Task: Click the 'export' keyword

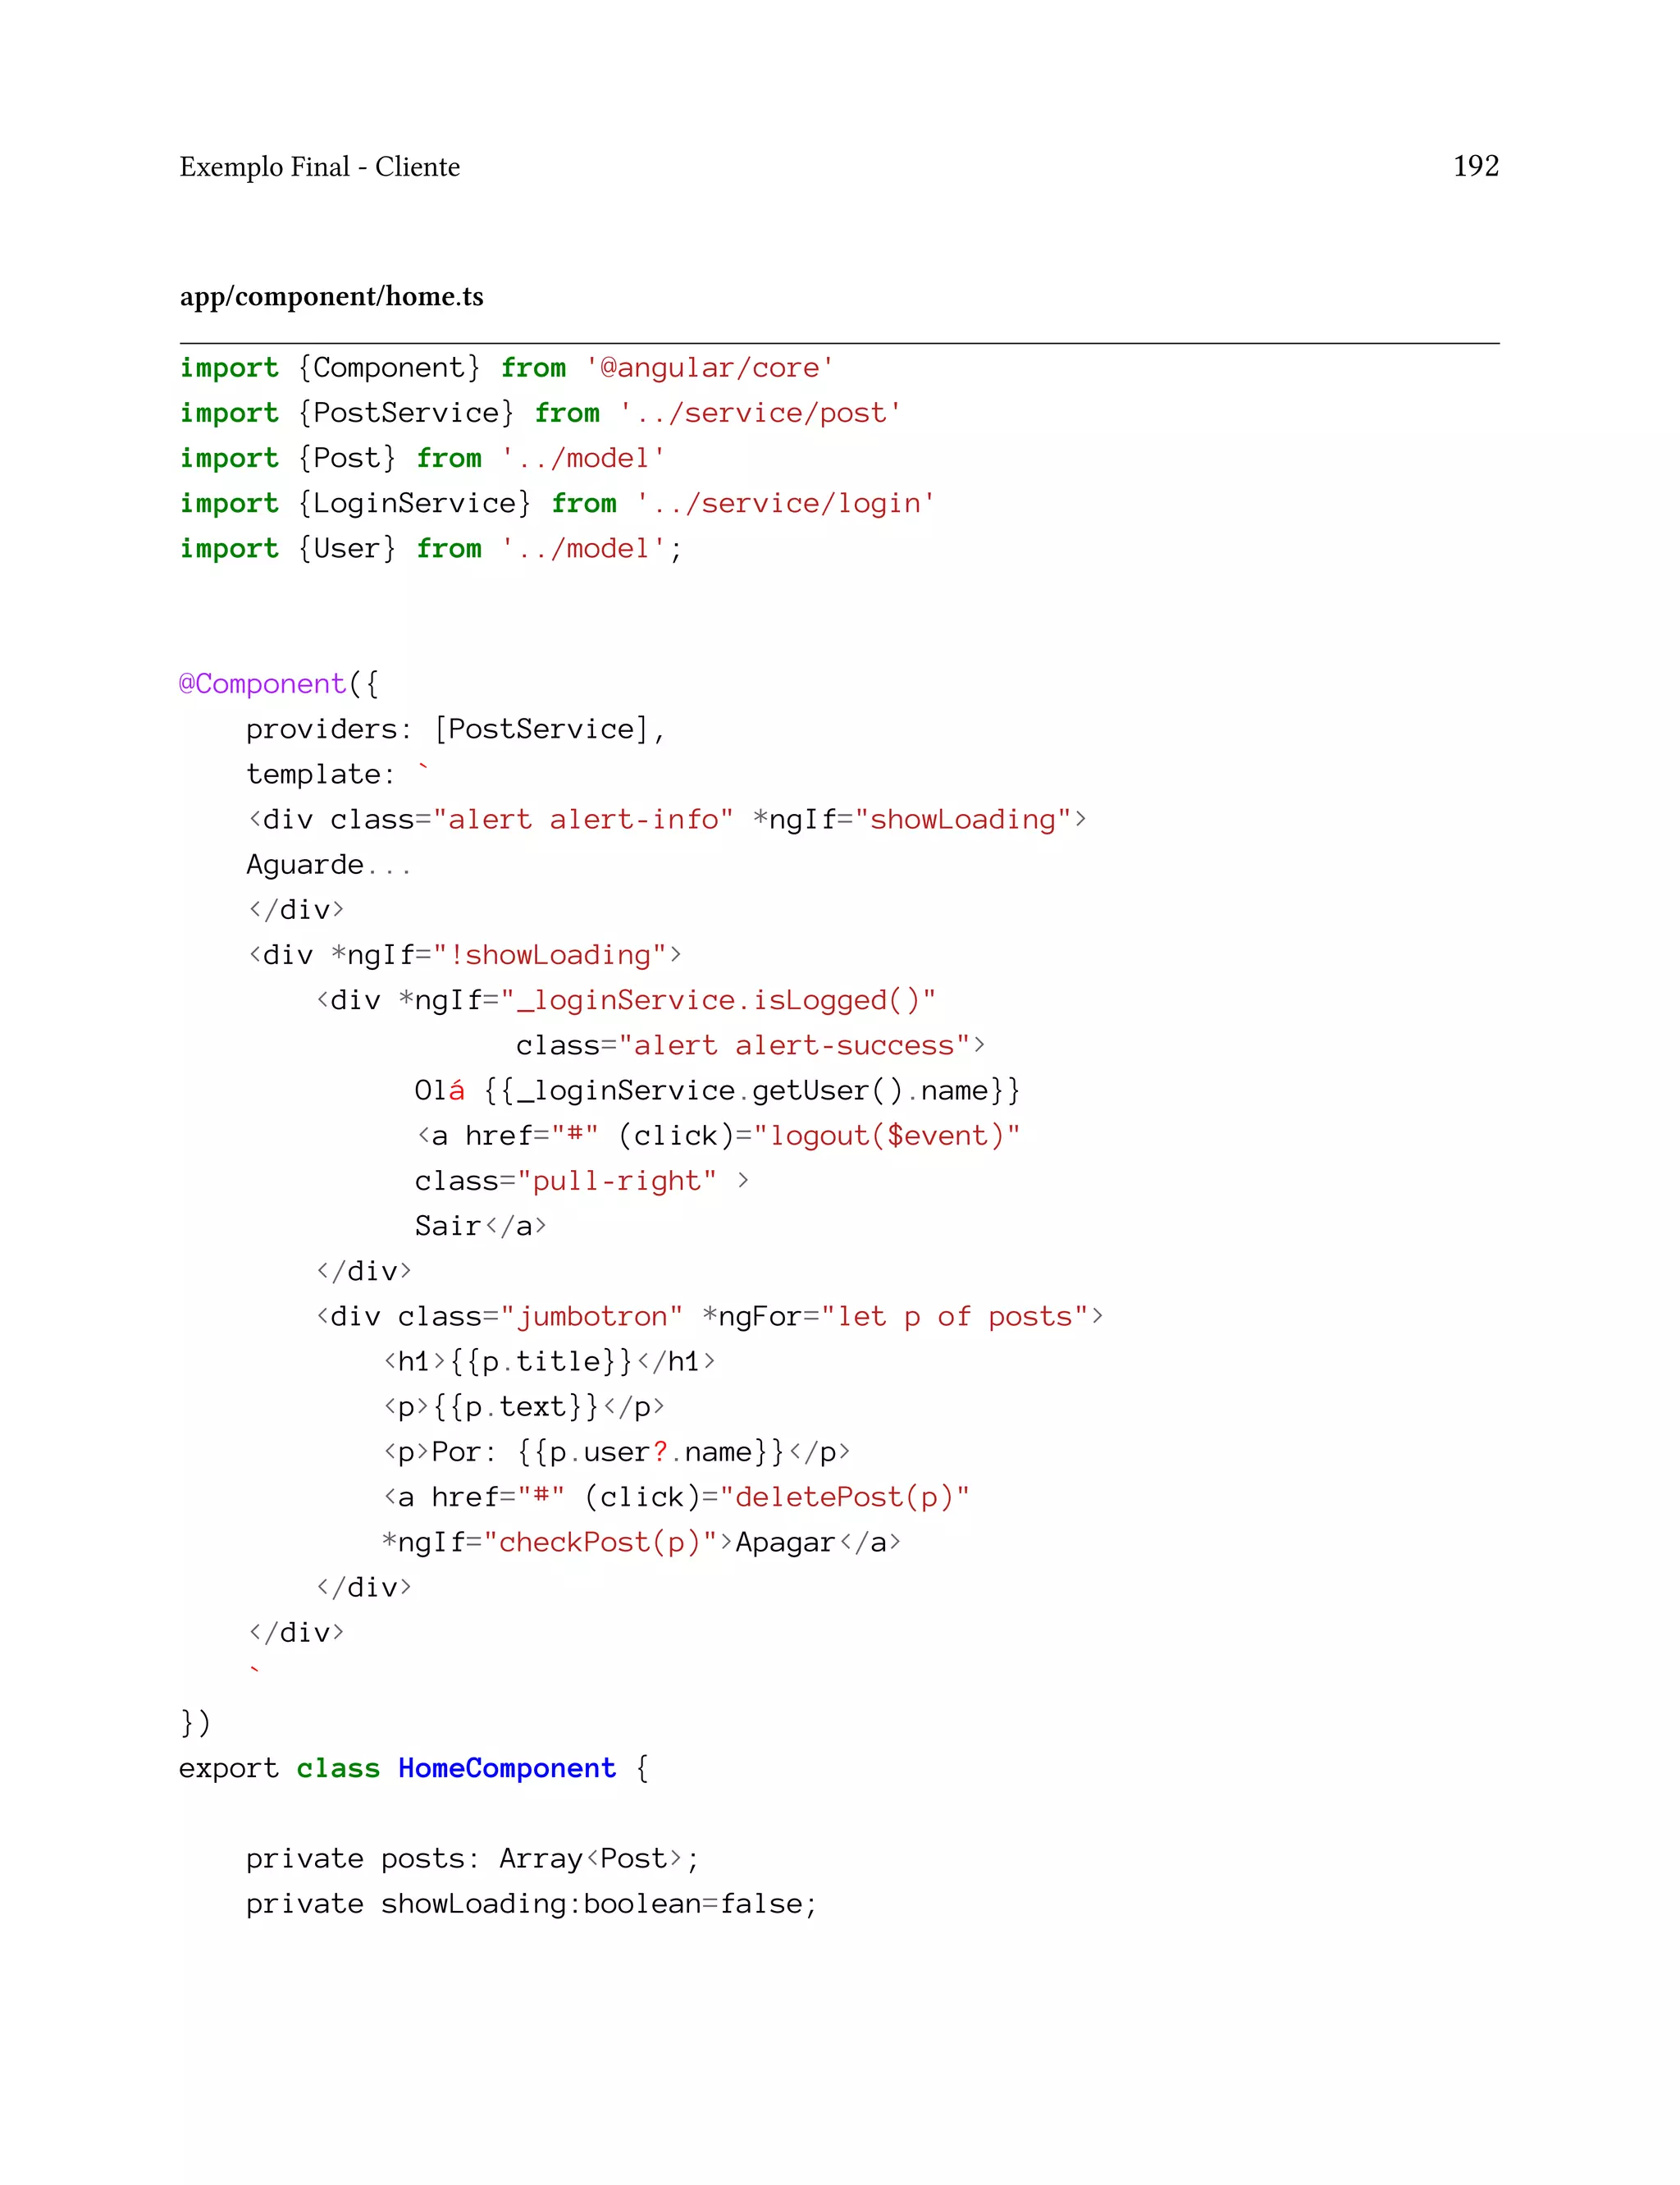Action: (229, 1769)
